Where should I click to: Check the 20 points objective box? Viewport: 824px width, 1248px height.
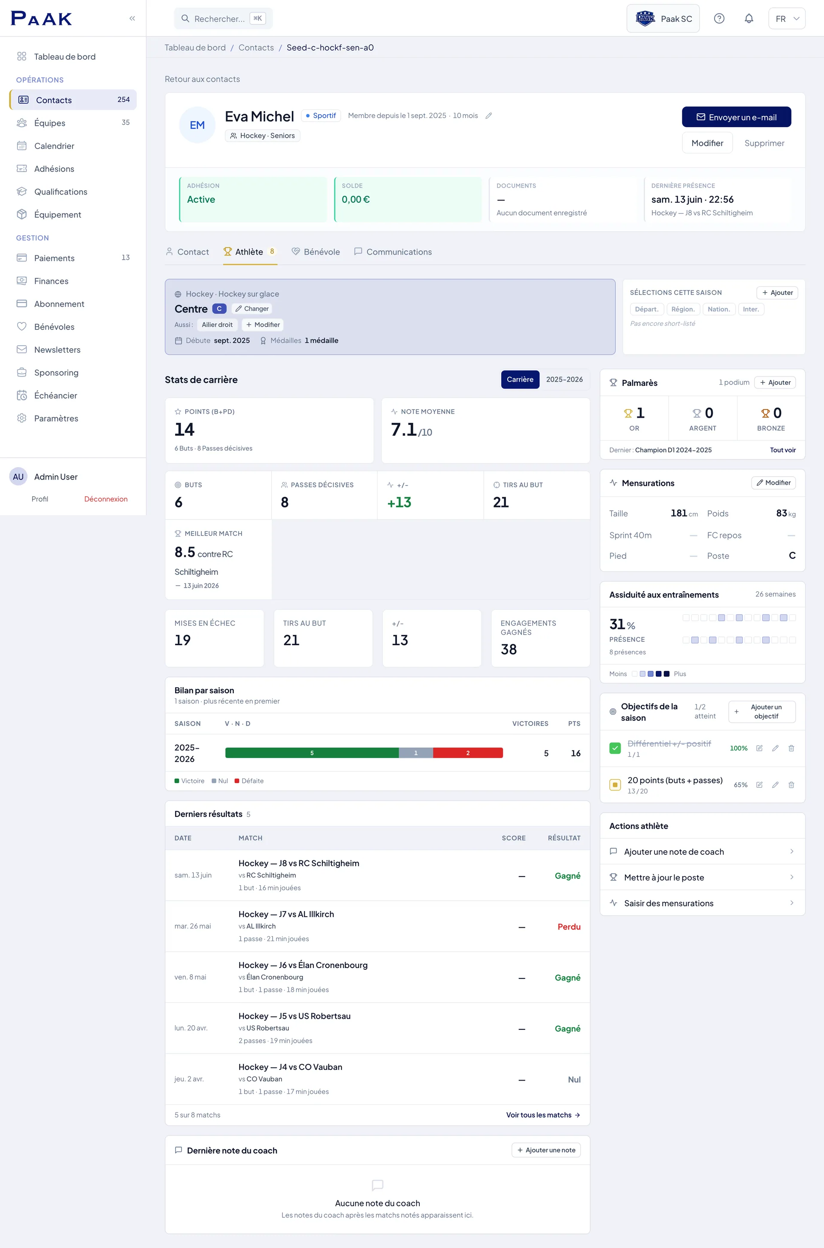[x=615, y=785]
